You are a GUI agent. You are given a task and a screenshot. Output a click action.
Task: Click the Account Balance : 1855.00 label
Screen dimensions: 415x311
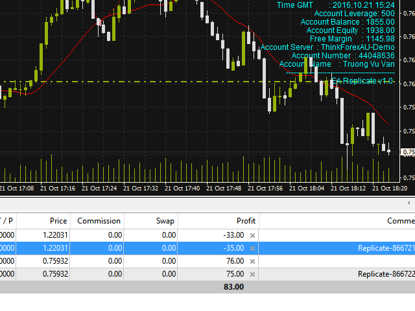point(348,22)
